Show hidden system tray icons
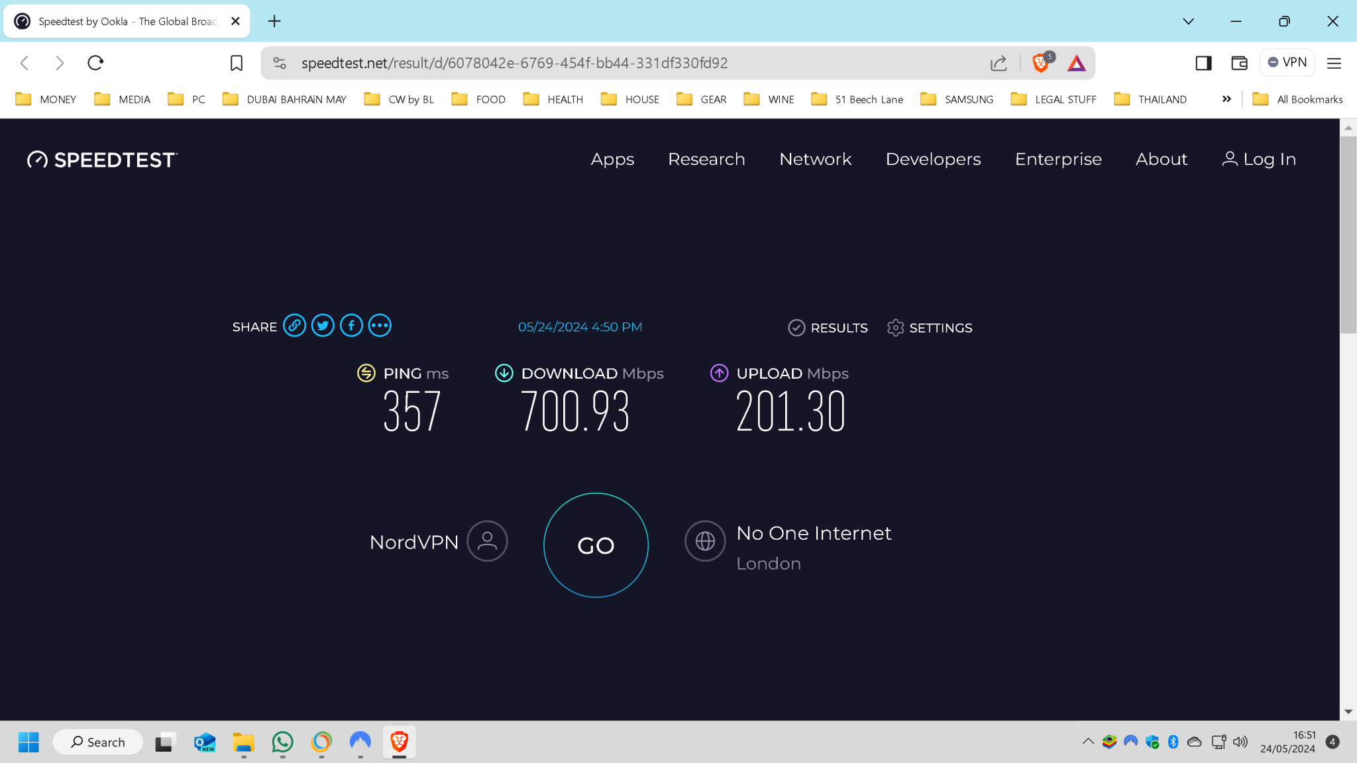Image resolution: width=1357 pixels, height=763 pixels. 1088,742
